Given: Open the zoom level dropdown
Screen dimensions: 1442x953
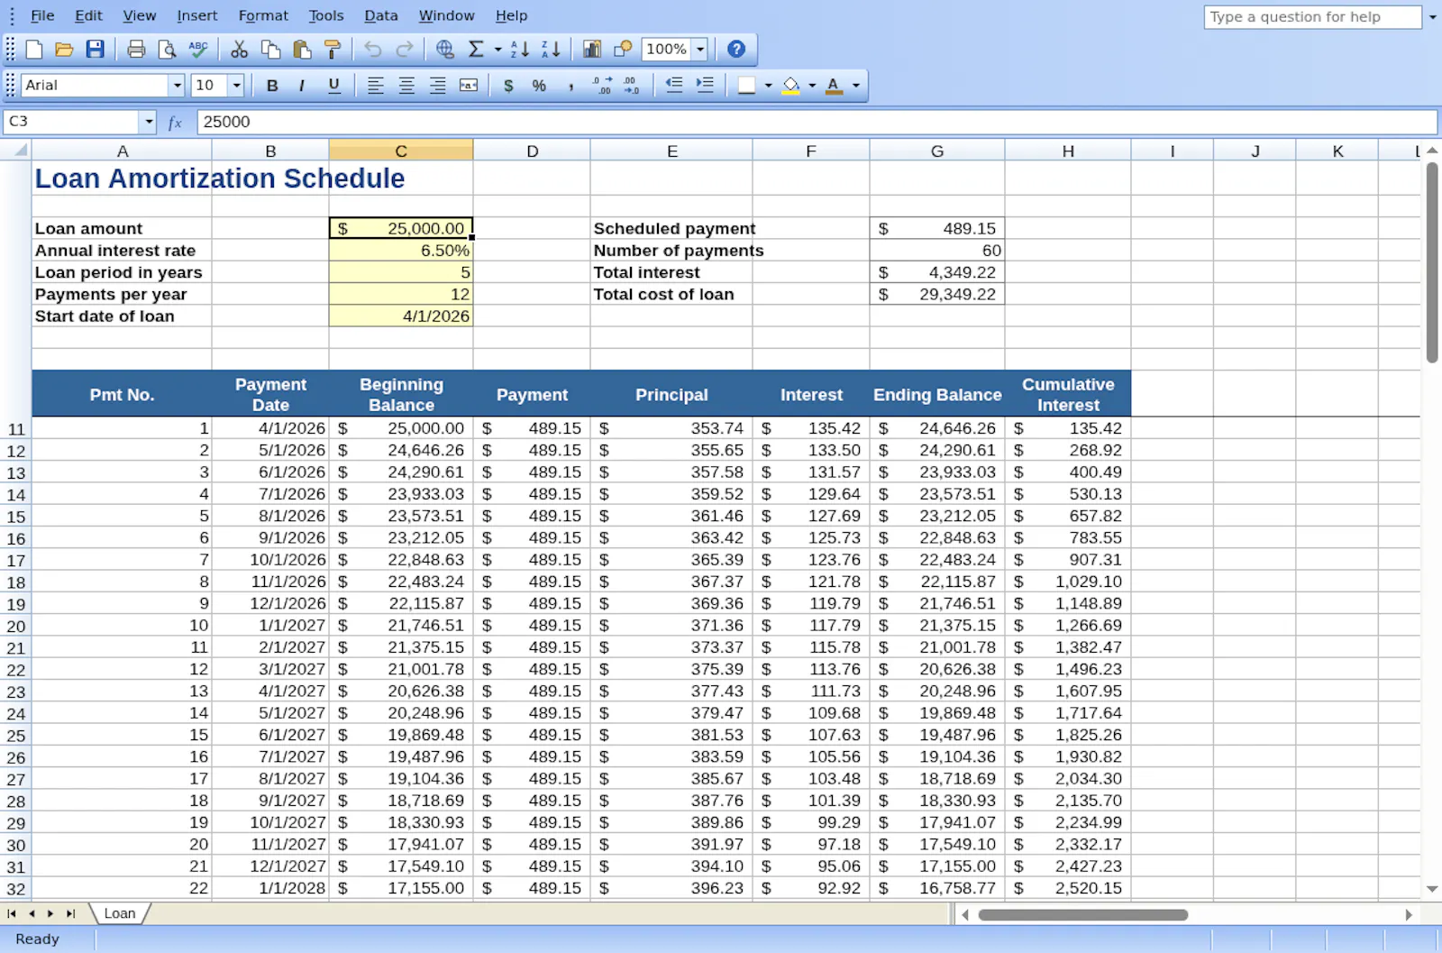Looking at the screenshot, I should [x=700, y=50].
